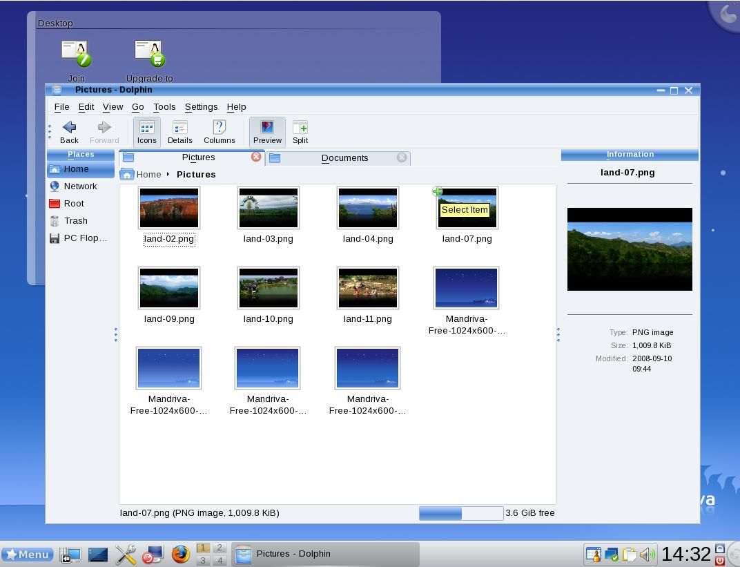740x567 pixels.
Task: Open Trash from Places panel
Action: (x=75, y=221)
